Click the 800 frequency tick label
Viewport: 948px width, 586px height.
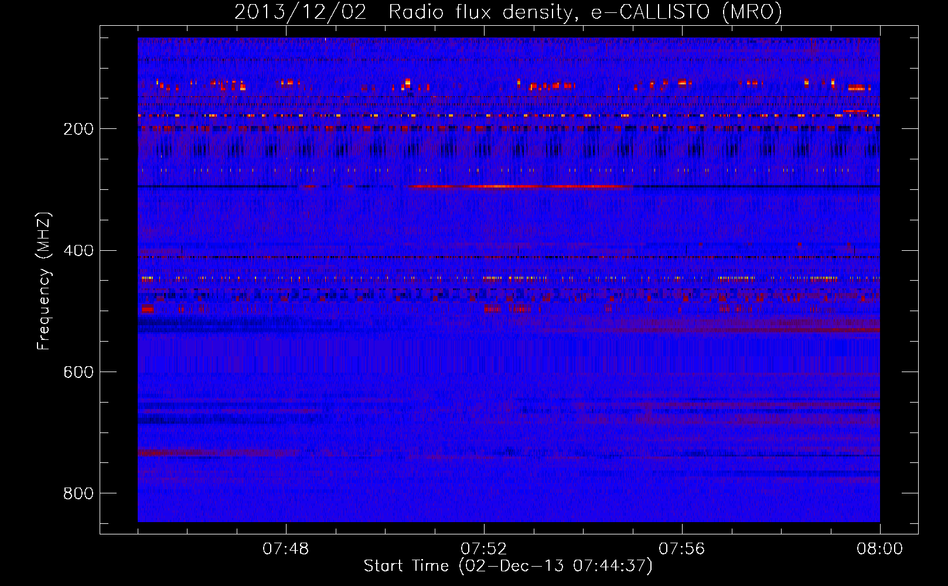pos(79,493)
